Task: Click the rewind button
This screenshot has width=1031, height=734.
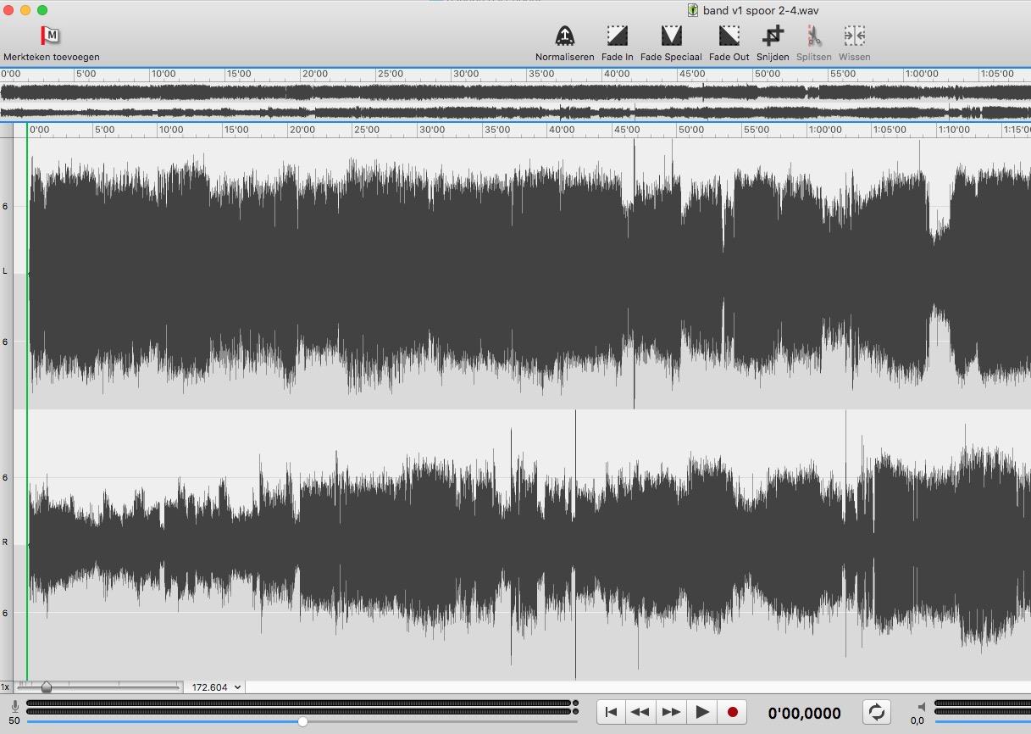Action: tap(640, 712)
